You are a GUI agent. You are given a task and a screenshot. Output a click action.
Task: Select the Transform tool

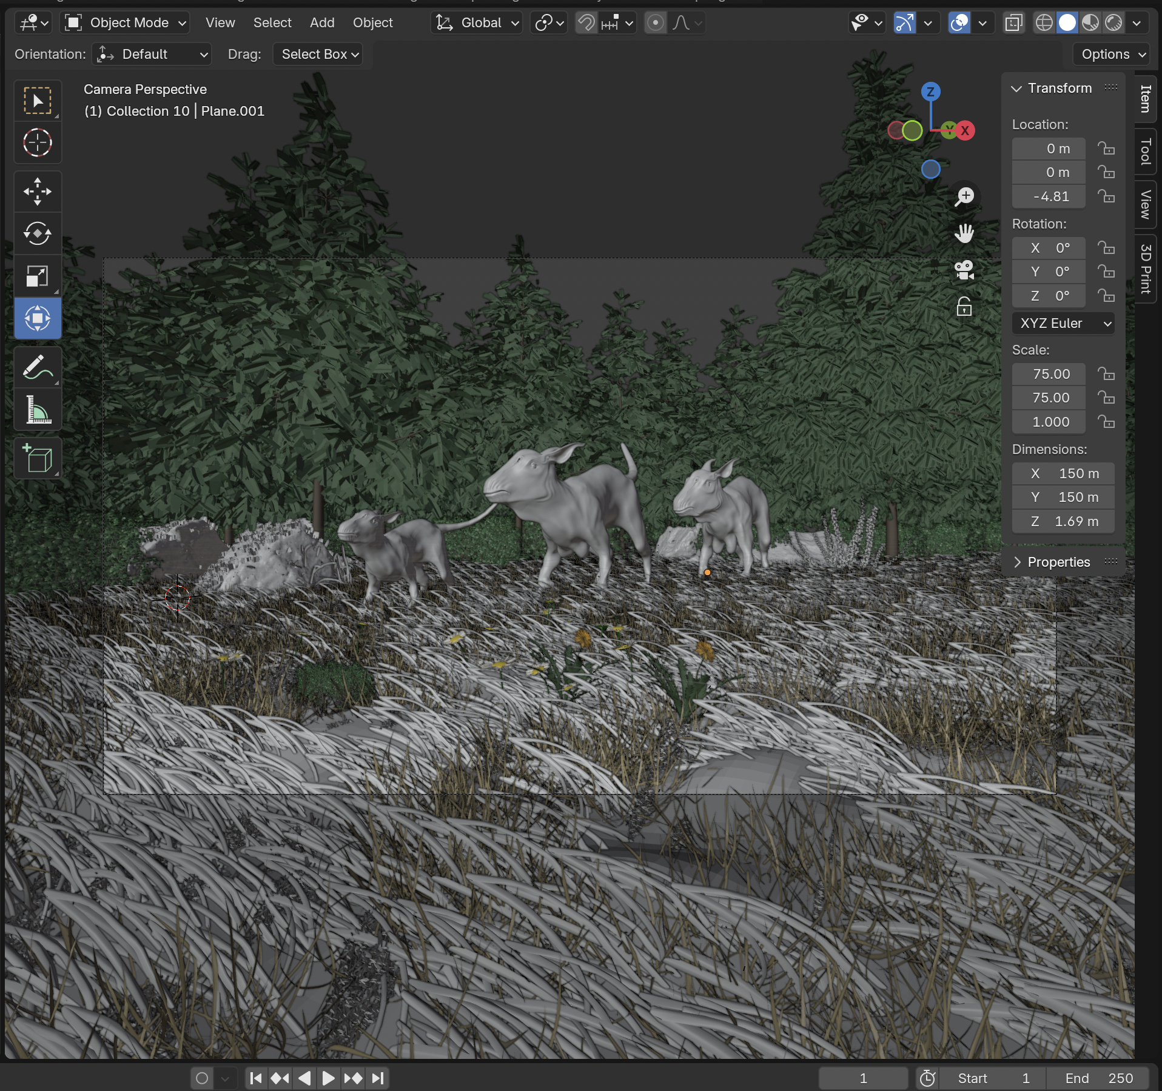click(x=38, y=318)
